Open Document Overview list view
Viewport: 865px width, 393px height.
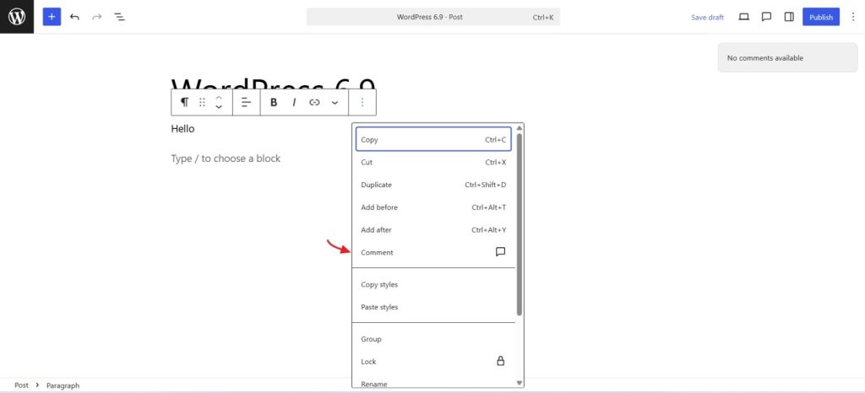[120, 17]
